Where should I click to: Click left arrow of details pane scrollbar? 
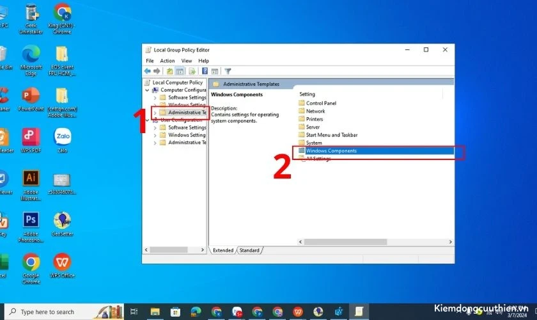(300, 242)
